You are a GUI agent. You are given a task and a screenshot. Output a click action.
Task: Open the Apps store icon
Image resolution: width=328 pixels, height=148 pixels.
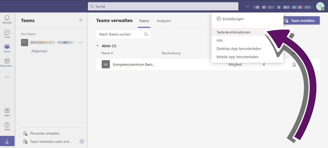coord(7,112)
